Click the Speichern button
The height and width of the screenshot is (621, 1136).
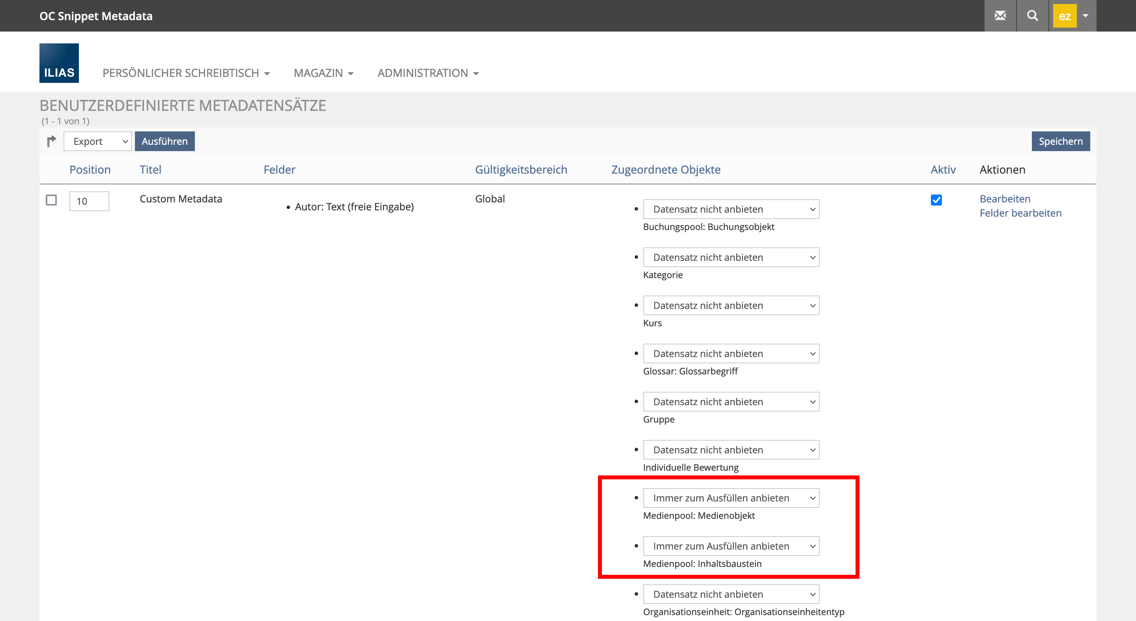1060,141
